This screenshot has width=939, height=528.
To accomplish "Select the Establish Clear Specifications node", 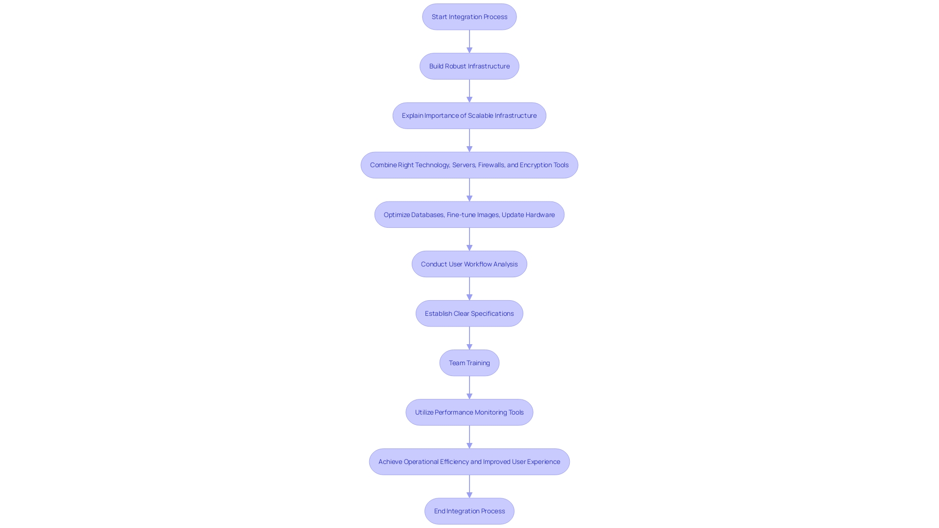I will [x=469, y=313].
